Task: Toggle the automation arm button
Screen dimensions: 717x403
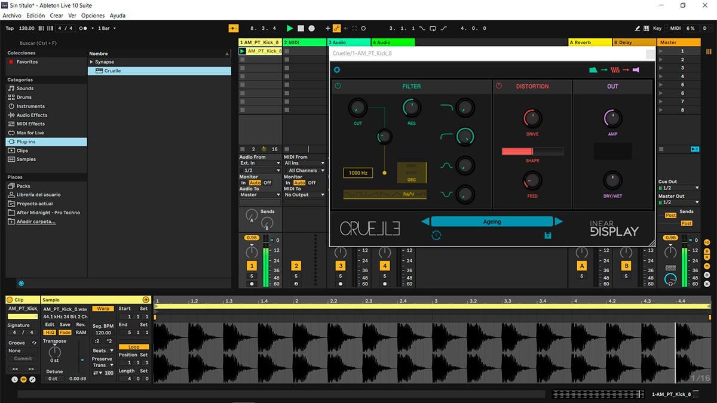Action: [336, 28]
